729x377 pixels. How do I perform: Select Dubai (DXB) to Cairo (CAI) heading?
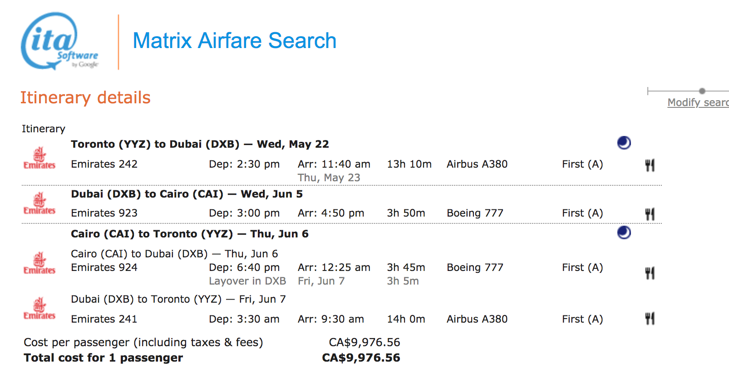(x=187, y=194)
